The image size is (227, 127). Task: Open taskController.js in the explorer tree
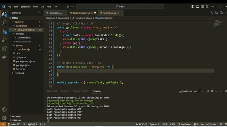26,30
